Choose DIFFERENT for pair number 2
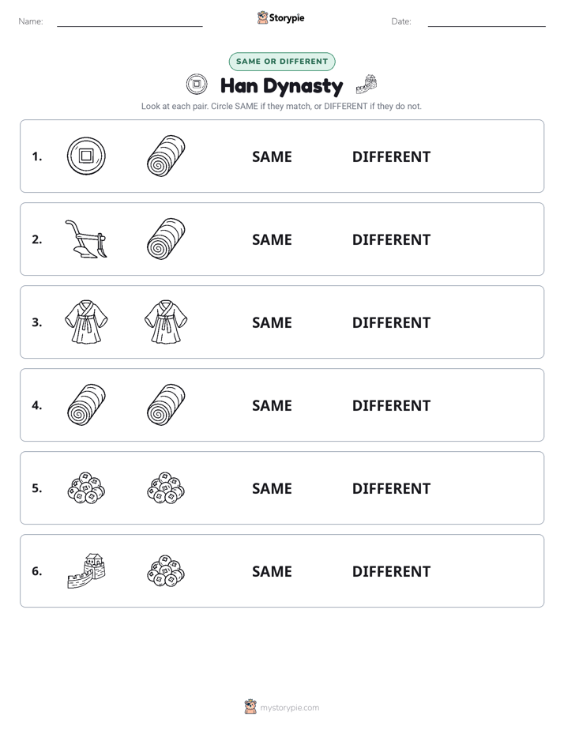Image resolution: width=564 pixels, height=730 pixels. (391, 239)
